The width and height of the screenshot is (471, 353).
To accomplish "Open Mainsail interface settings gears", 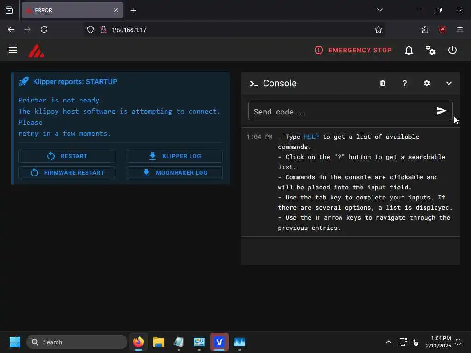I will click(431, 50).
